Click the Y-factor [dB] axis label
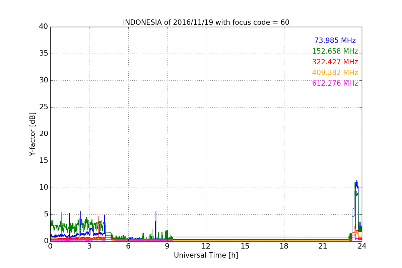The width and height of the screenshot is (402, 268). pos(32,134)
